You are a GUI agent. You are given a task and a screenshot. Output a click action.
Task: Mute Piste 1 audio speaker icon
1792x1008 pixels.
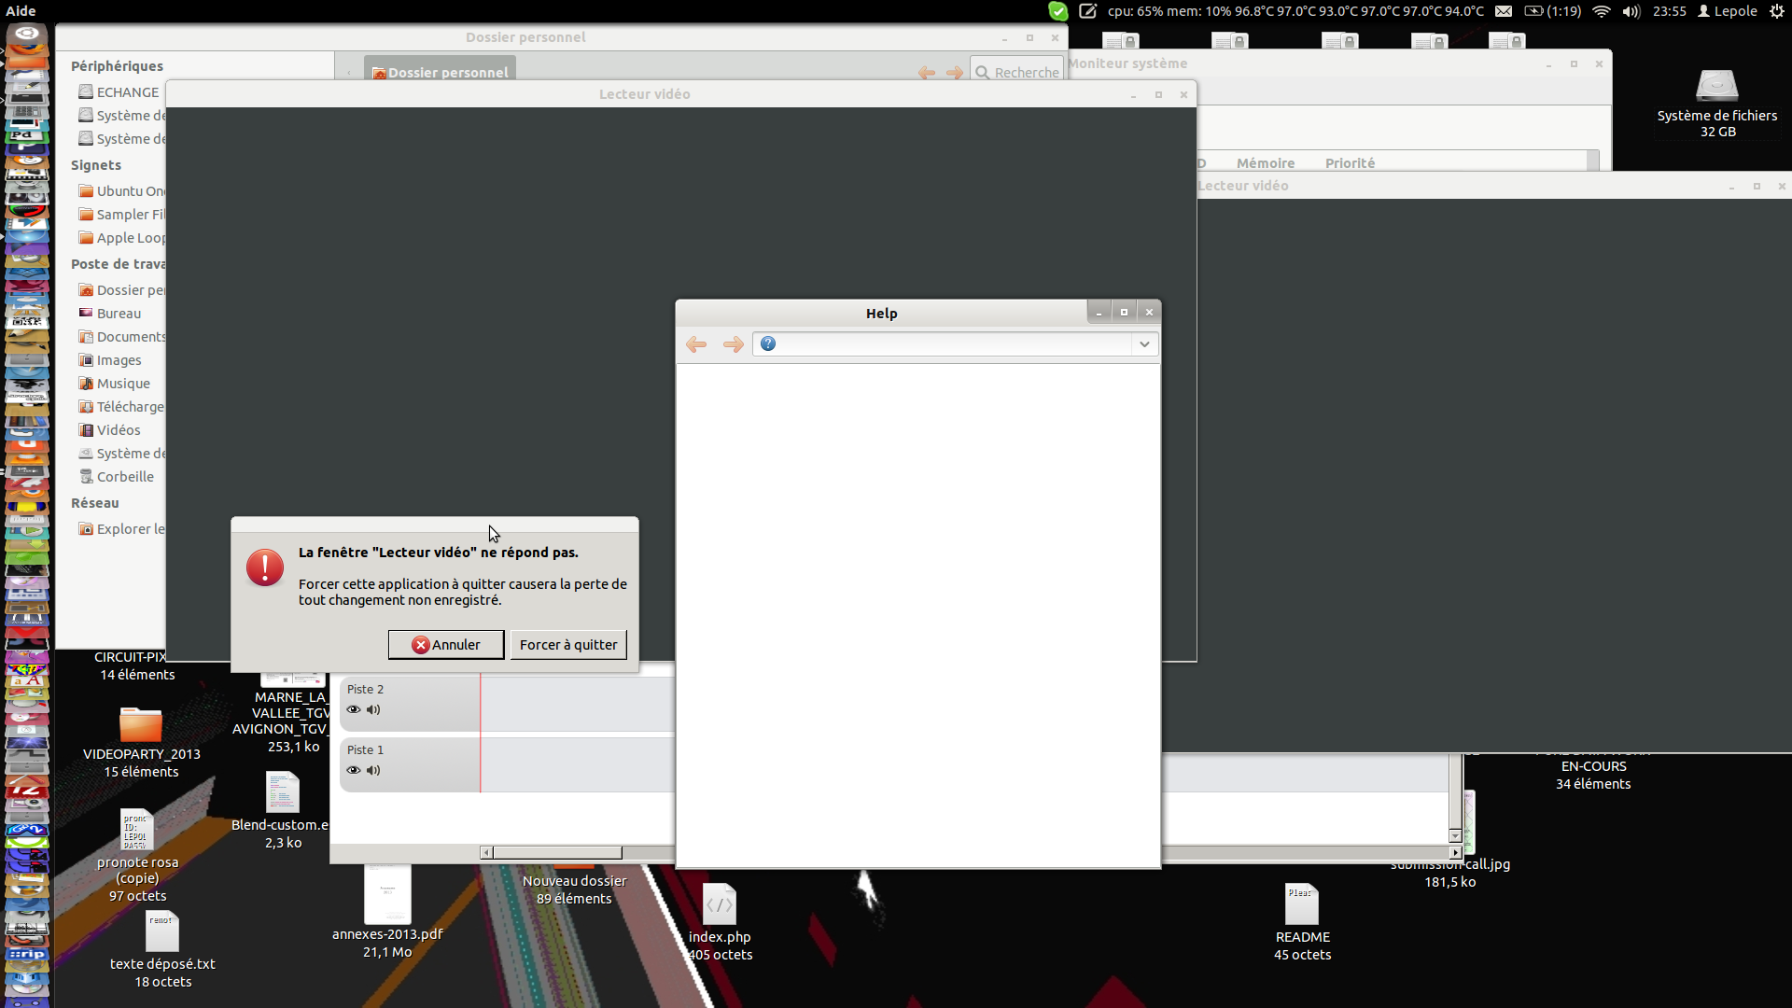[373, 770]
